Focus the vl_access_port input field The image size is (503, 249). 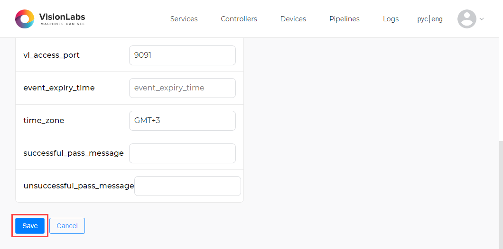[182, 55]
